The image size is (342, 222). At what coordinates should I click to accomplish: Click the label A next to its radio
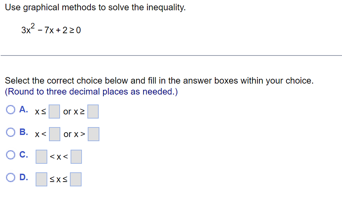[23, 109]
